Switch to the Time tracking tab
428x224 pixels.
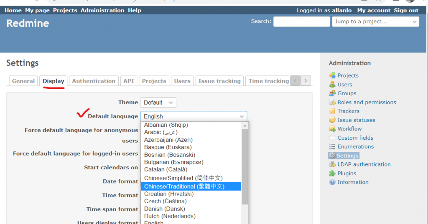click(x=268, y=81)
